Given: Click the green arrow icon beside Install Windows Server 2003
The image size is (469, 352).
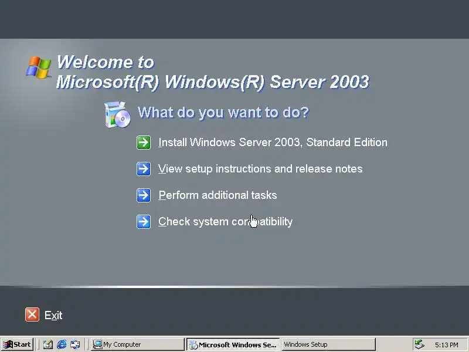Looking at the screenshot, I should coord(144,143).
